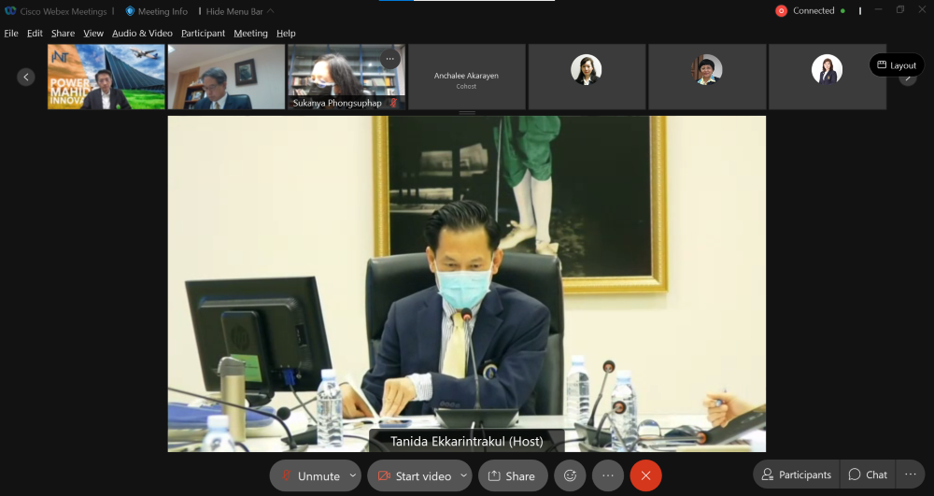This screenshot has width=934, height=496.
Task: Open the Chat panel
Action: tap(868, 475)
